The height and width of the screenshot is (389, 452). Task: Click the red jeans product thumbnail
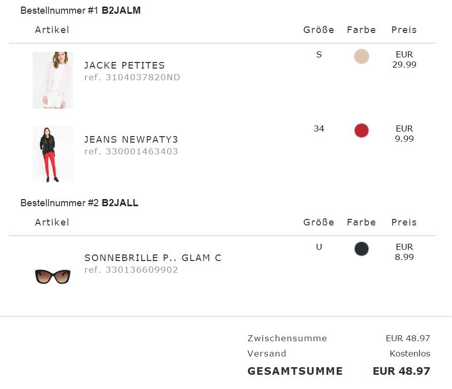coord(53,154)
